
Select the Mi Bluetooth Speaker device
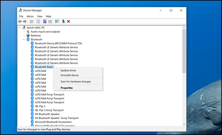point(47,114)
